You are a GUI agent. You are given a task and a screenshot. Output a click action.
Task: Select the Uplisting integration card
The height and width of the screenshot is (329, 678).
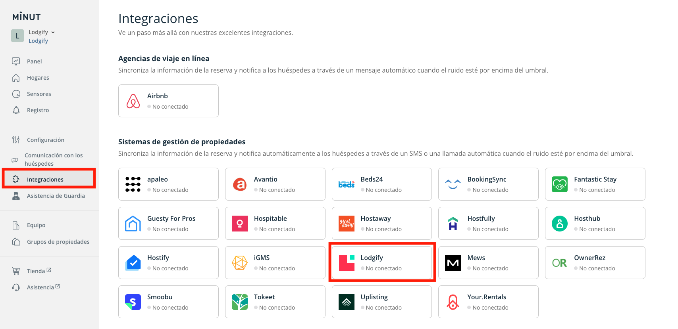pyautogui.click(x=381, y=302)
